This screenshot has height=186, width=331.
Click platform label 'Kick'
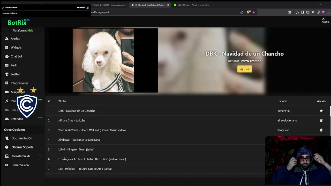coord(30,30)
